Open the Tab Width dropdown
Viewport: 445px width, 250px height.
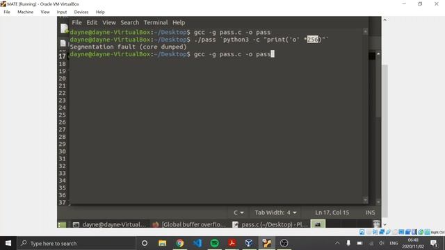coord(275,212)
